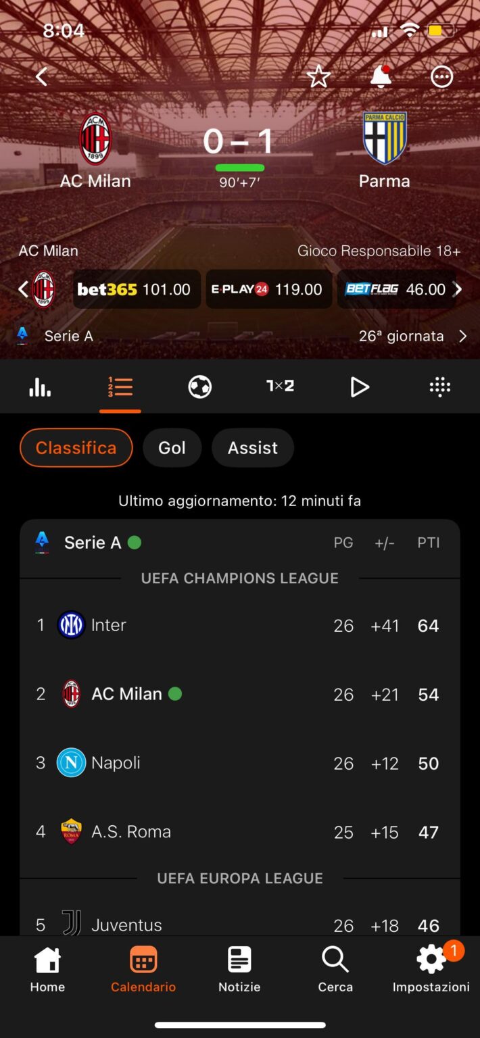This screenshot has height=1038, width=480.
Task: Show more bookmakers with the right arrow
Action: click(x=458, y=289)
